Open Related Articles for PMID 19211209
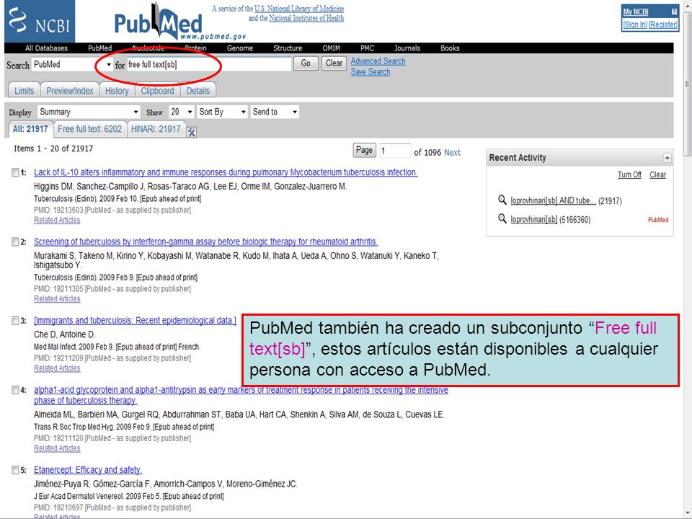 57,368
